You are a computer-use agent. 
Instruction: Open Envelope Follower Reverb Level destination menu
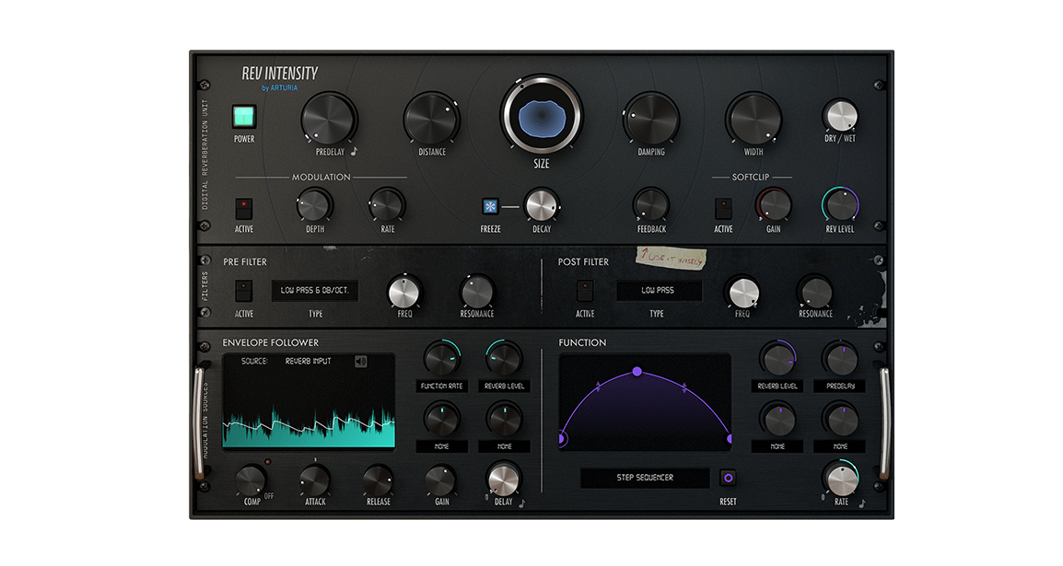click(505, 386)
